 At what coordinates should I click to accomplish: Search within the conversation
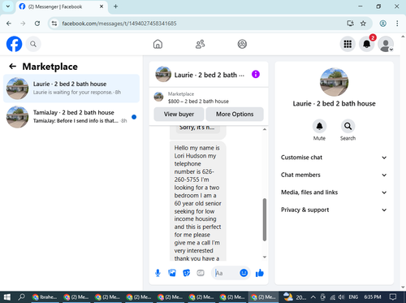[x=348, y=126]
